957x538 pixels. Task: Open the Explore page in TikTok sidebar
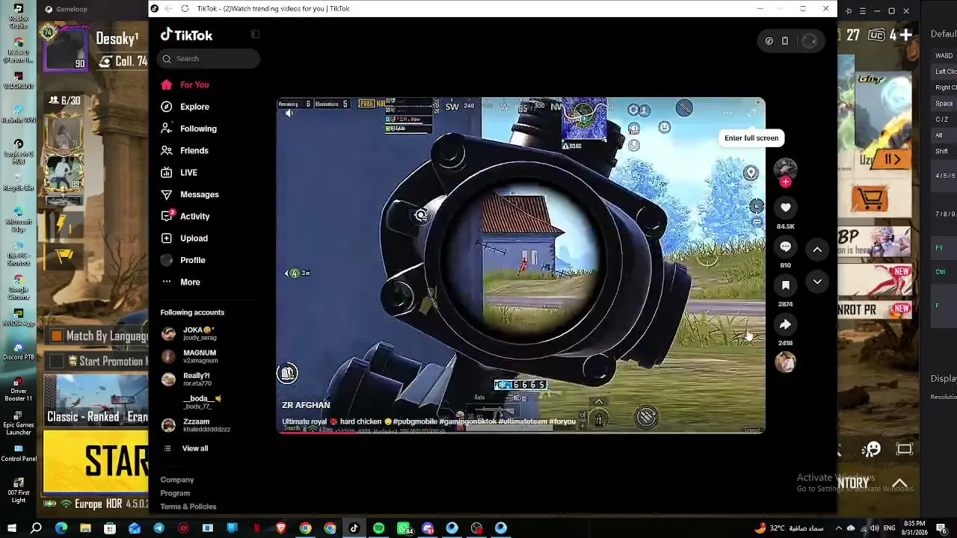[x=185, y=107]
